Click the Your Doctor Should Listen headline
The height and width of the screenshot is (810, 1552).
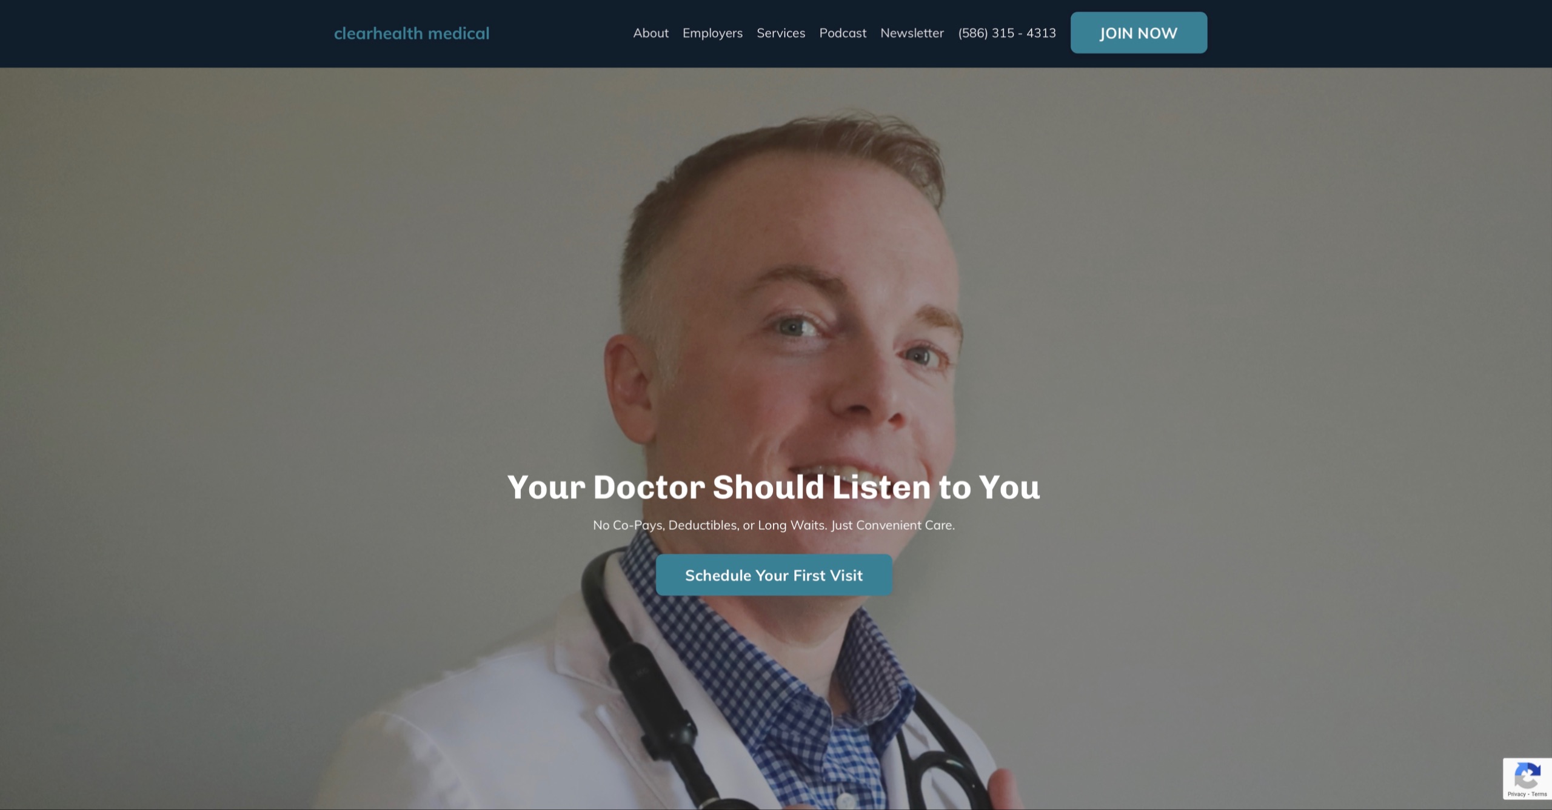774,487
